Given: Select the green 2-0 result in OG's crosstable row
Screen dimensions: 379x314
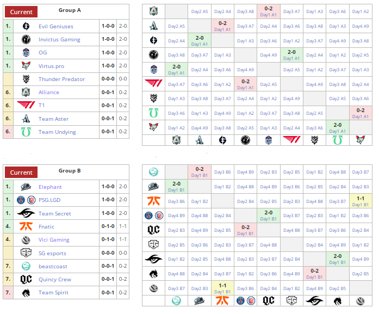Looking at the screenshot, I should point(176,69).
